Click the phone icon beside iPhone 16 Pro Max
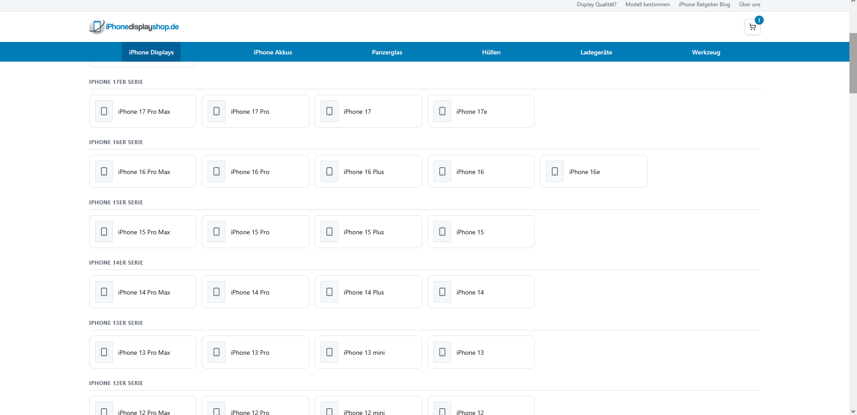The image size is (857, 415). click(104, 171)
